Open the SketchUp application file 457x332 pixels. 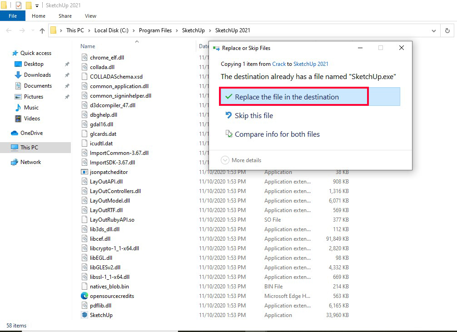pyautogui.click(x=101, y=315)
